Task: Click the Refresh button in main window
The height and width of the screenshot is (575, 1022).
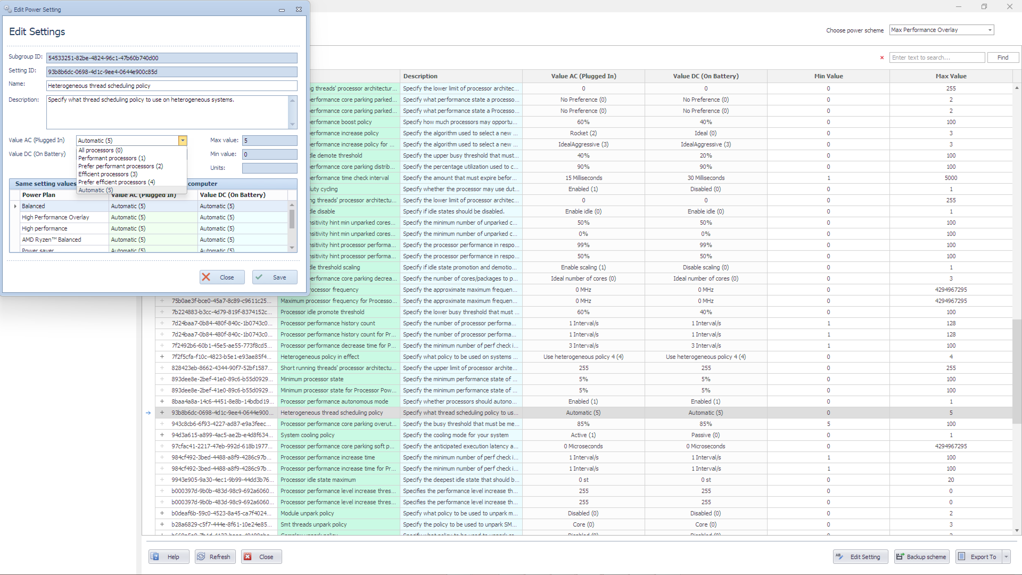Action: 215,556
